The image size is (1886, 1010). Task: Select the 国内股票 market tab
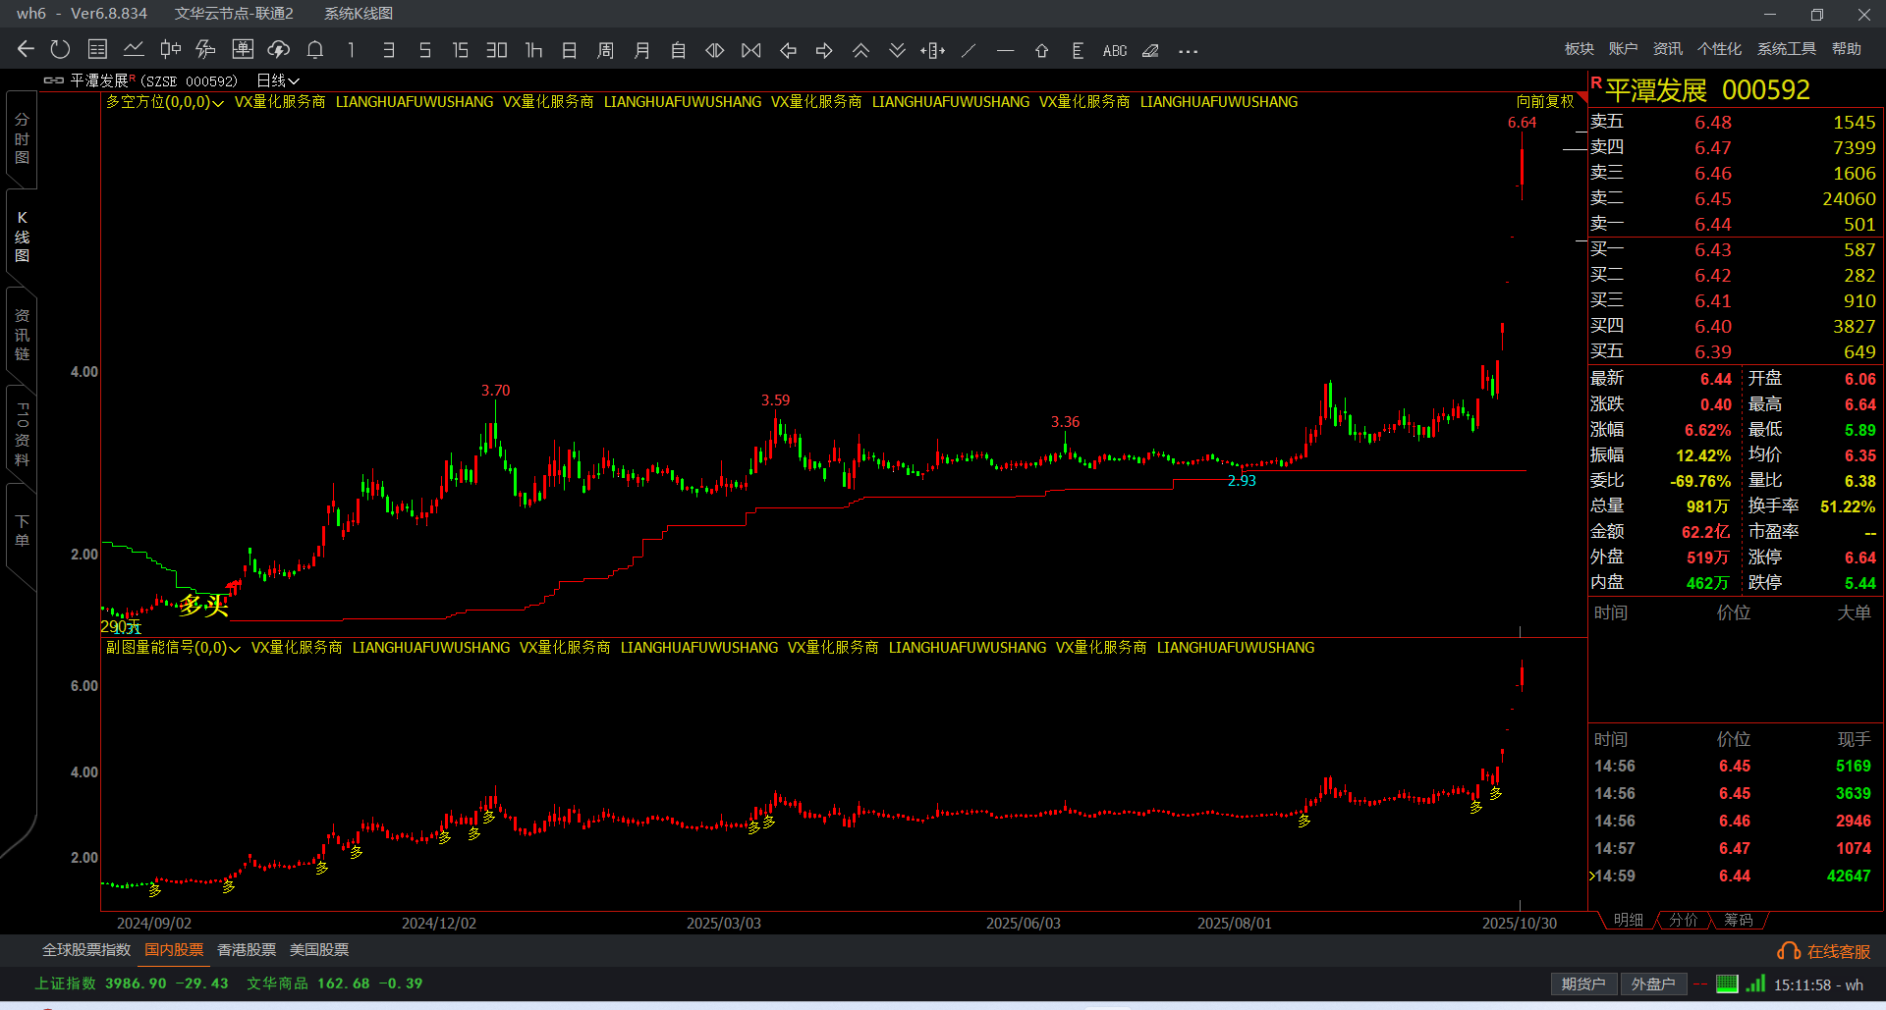click(x=174, y=950)
